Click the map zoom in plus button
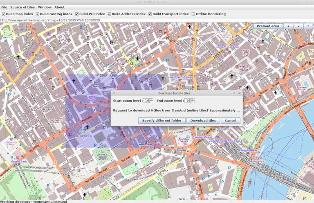Screen dimensions: 314x203 coord(289,26)
